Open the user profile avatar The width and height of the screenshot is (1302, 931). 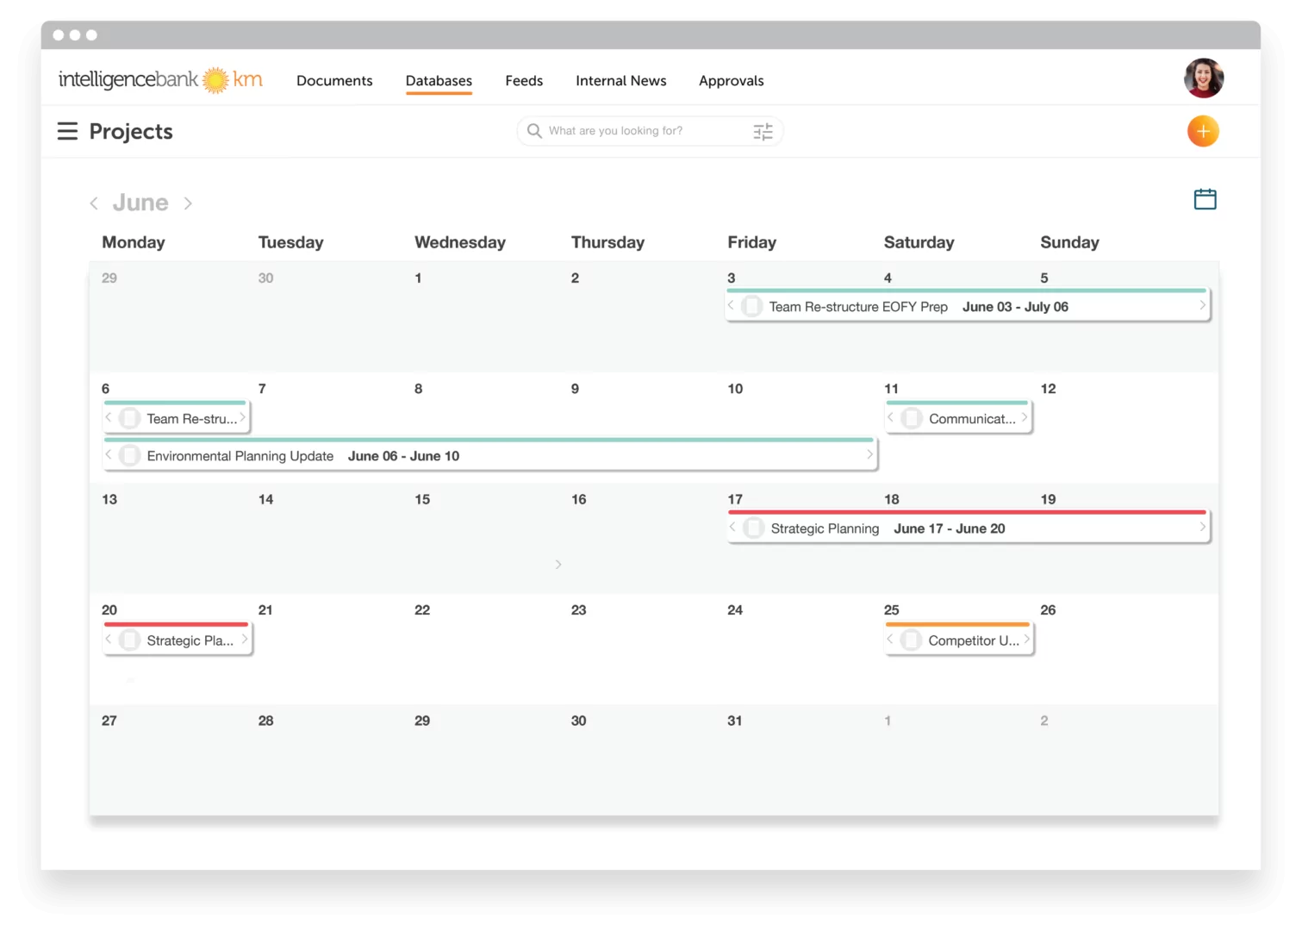tap(1204, 78)
